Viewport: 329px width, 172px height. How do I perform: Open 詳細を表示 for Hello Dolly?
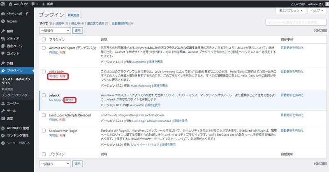click(x=161, y=86)
